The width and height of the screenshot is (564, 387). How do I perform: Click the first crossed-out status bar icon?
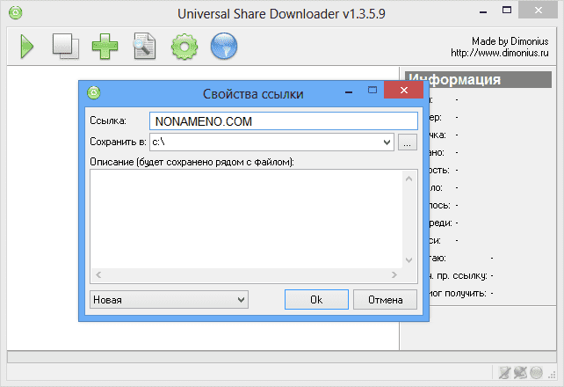(x=503, y=373)
